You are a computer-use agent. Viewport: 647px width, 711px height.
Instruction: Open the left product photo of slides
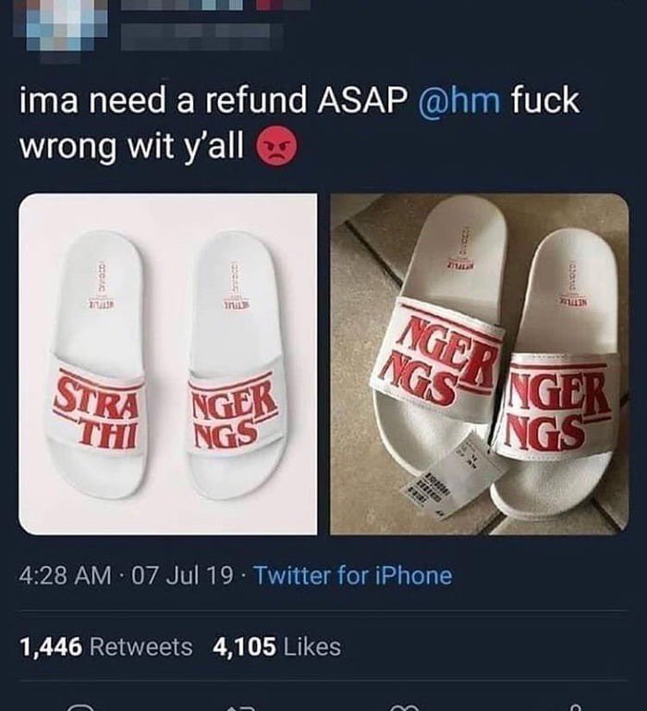167,364
